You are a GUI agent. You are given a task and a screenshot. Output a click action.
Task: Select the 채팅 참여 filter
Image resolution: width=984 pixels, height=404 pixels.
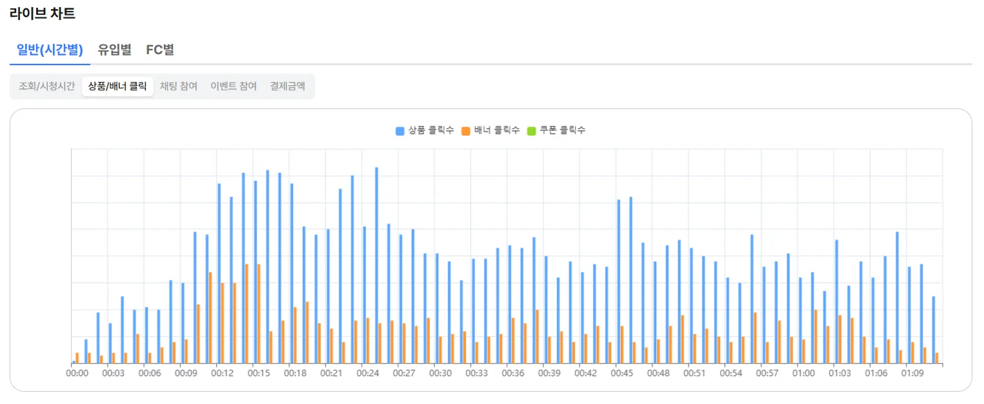(179, 86)
